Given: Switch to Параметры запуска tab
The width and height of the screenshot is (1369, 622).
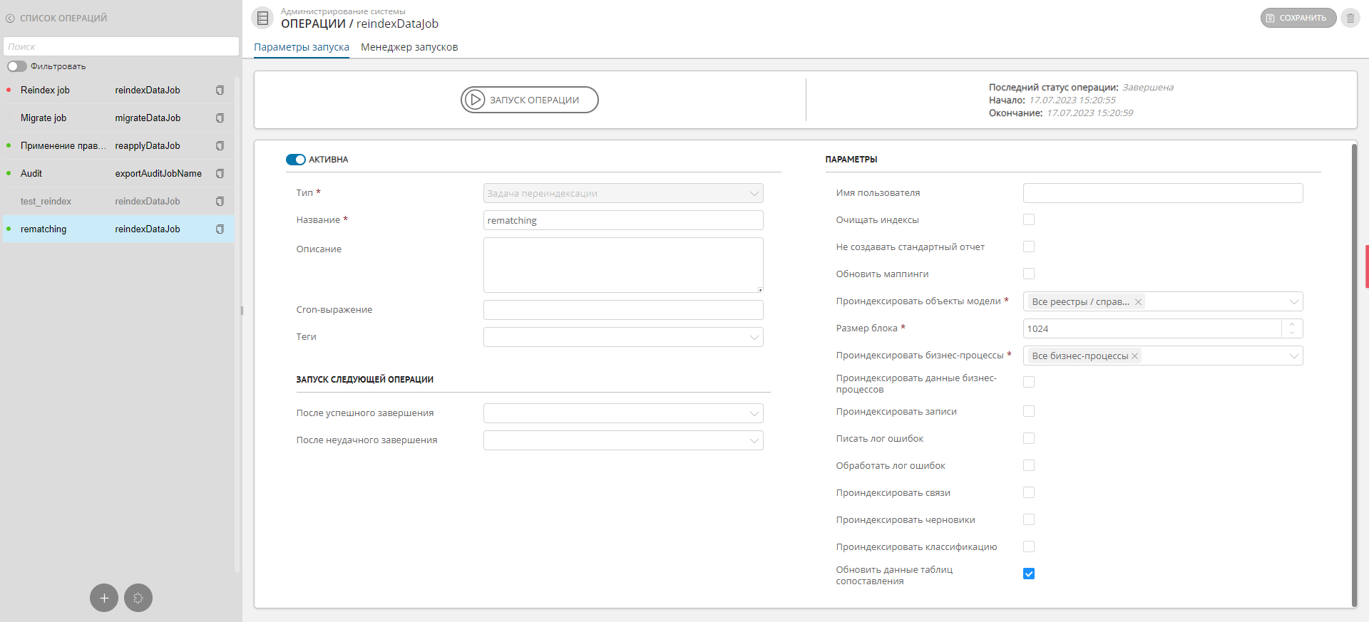Looking at the screenshot, I should pos(302,47).
